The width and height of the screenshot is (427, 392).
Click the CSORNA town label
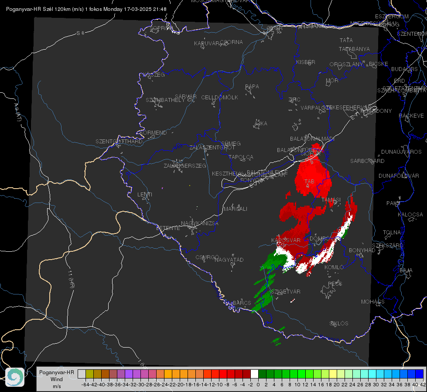coord(231,42)
